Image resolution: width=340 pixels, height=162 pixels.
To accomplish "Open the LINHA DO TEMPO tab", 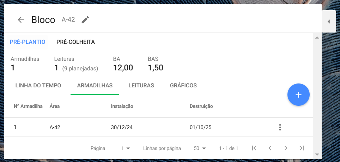I will point(38,86).
